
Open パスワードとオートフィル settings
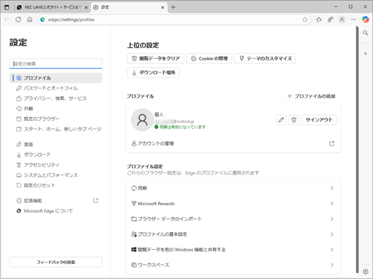[x=56, y=88]
